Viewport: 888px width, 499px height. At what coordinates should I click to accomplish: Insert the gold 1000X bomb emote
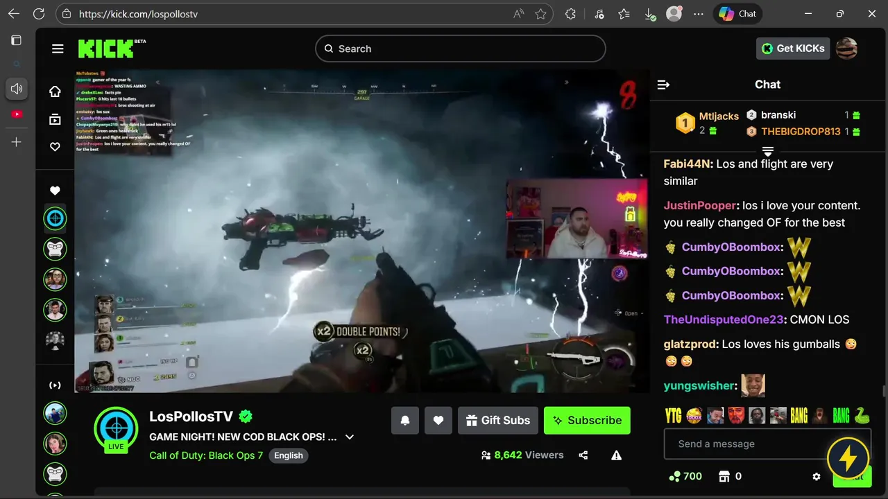694,416
